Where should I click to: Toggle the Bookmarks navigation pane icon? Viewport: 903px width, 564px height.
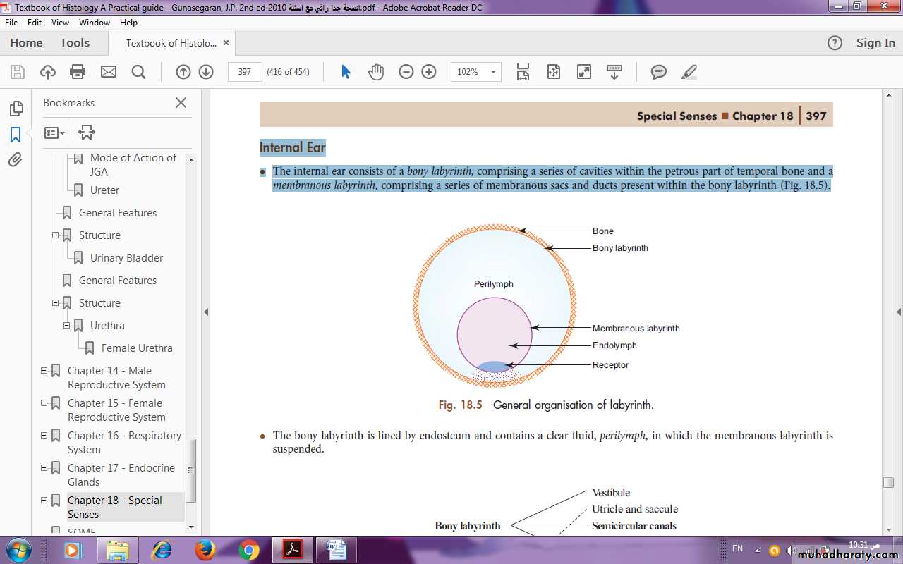[16, 134]
